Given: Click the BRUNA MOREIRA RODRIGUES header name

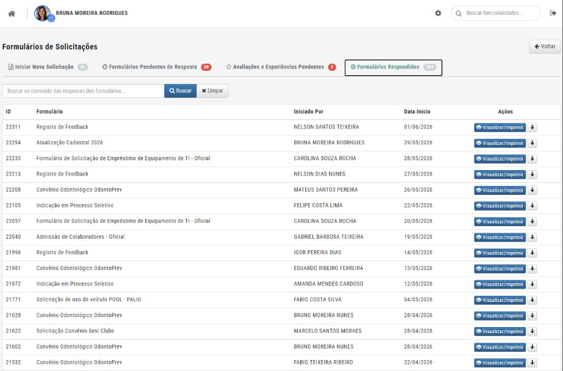Looking at the screenshot, I should 92,13.
